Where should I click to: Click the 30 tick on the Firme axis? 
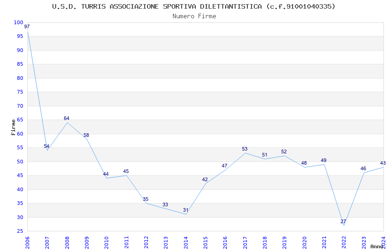20,217
